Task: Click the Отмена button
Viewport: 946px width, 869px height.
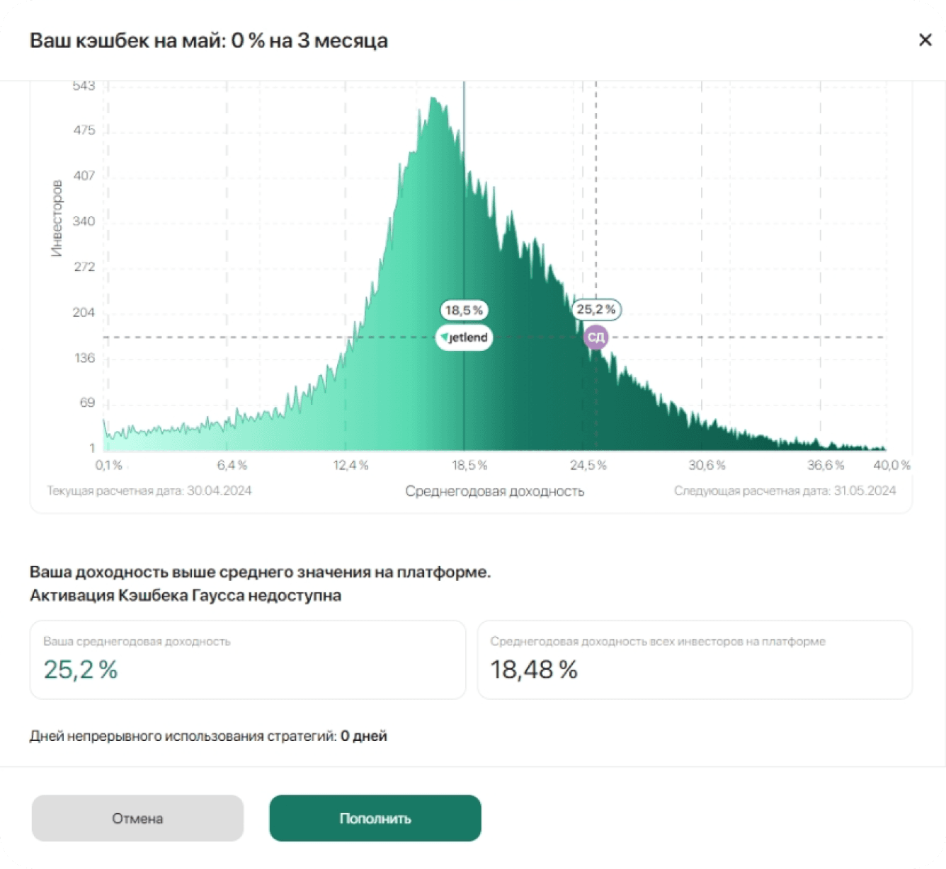Action: click(x=137, y=818)
